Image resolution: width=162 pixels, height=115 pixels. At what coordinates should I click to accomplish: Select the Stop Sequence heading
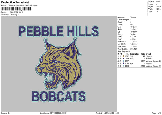tap(124, 51)
